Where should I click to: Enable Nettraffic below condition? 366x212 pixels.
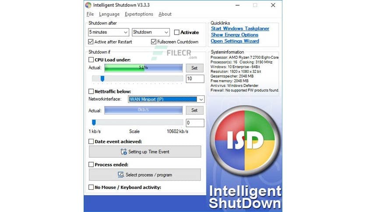tap(91, 91)
